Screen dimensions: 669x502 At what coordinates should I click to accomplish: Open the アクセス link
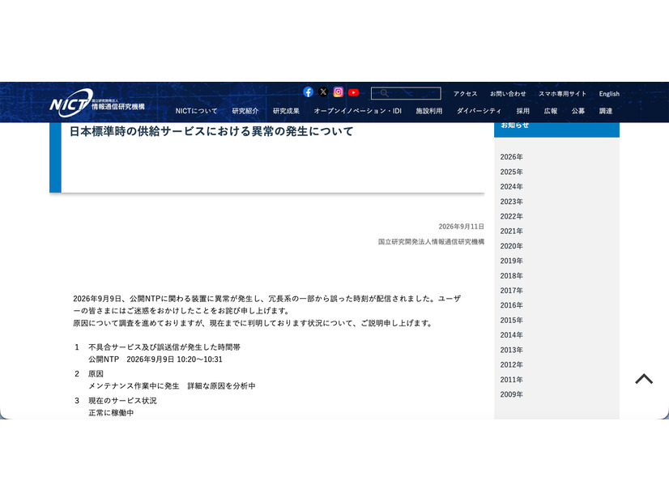(465, 94)
